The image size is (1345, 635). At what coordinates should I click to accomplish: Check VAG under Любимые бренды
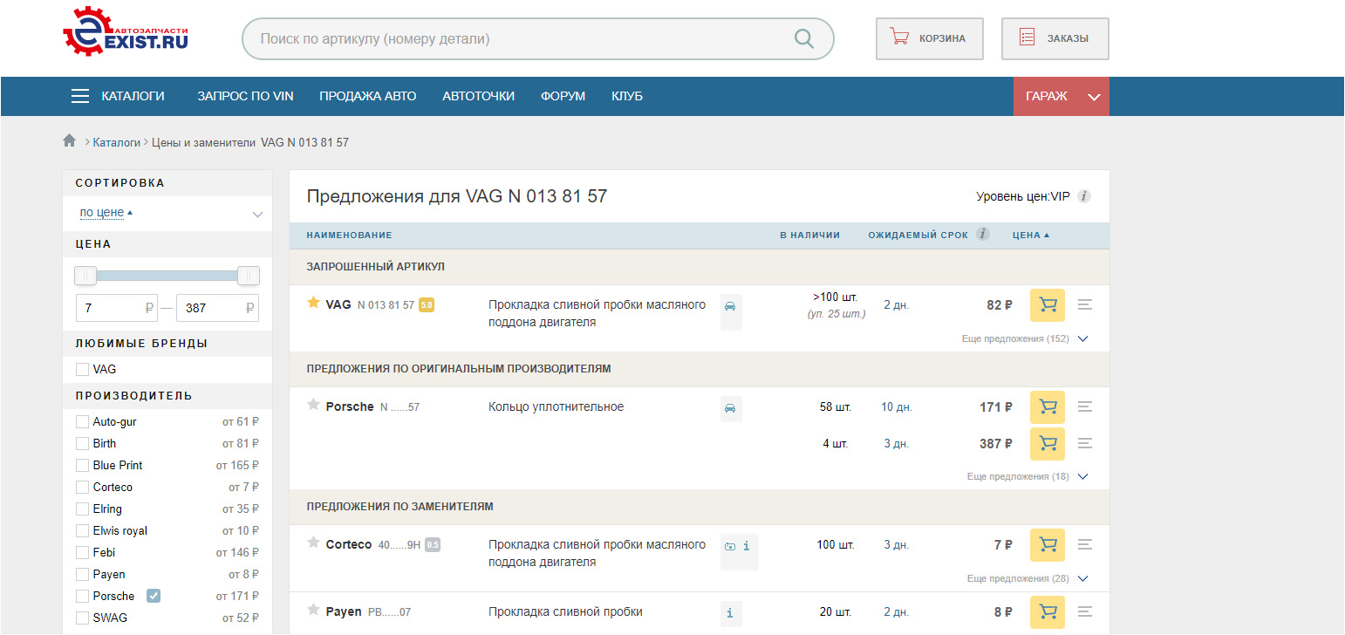[82, 369]
